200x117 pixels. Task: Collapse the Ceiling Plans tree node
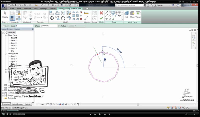tap(6, 54)
